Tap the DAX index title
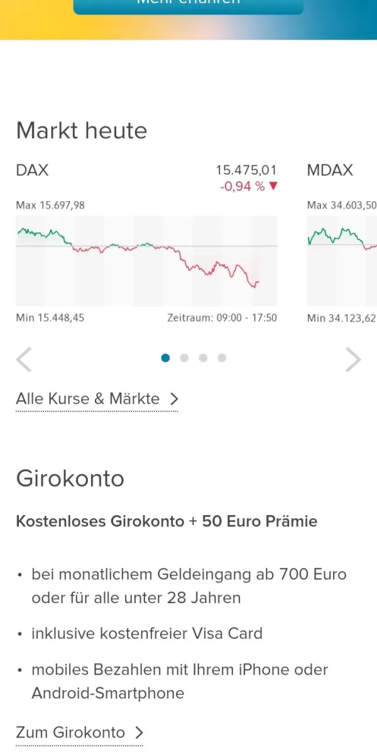This screenshot has width=377, height=754. click(x=32, y=170)
